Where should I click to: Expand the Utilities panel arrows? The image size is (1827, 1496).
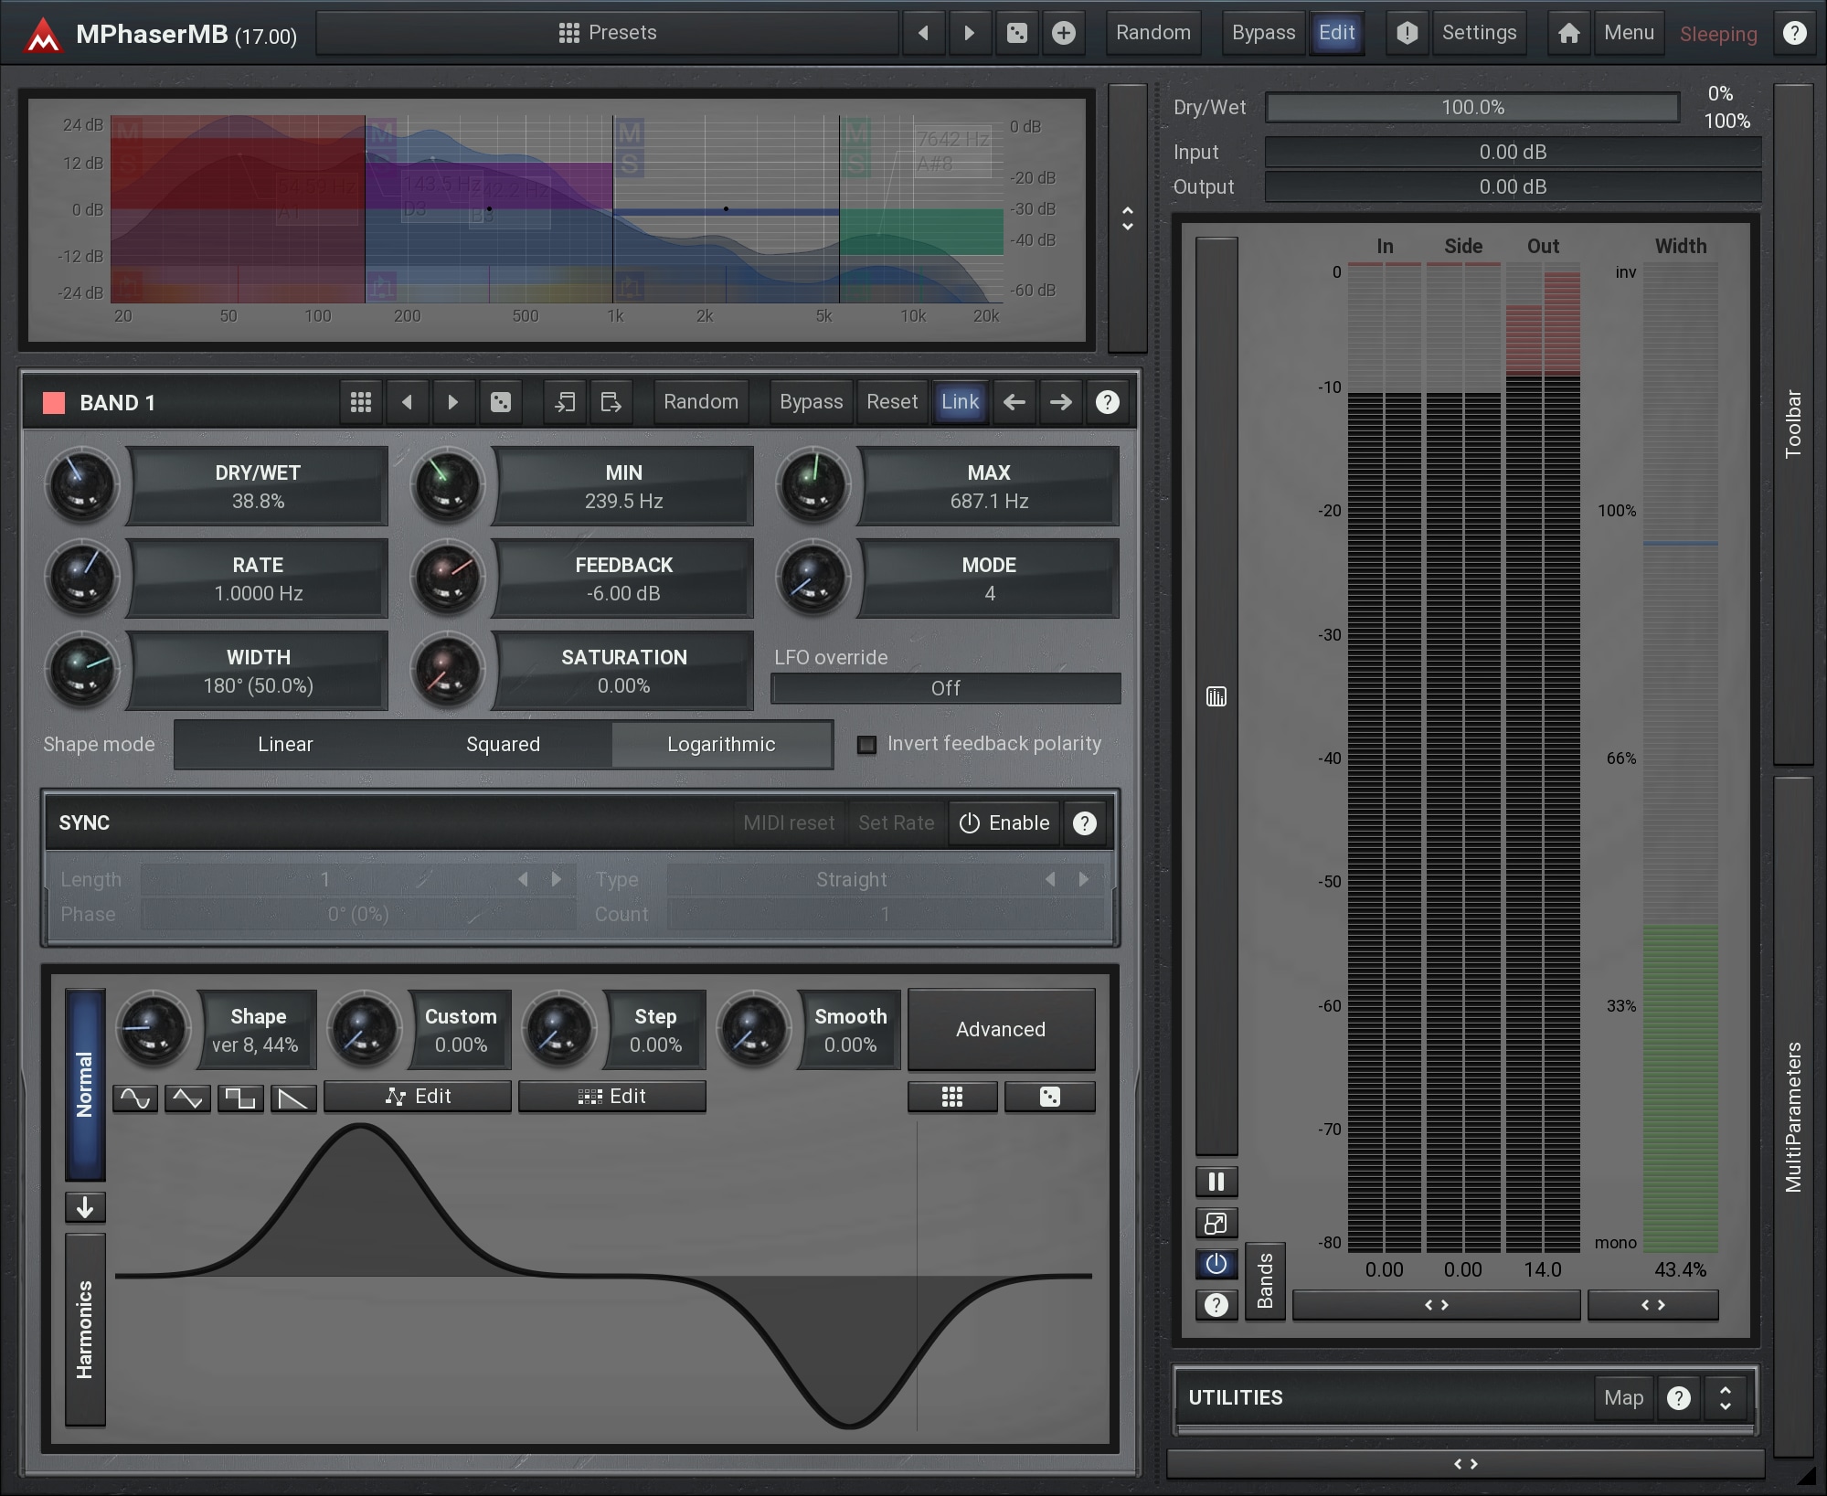1725,1397
